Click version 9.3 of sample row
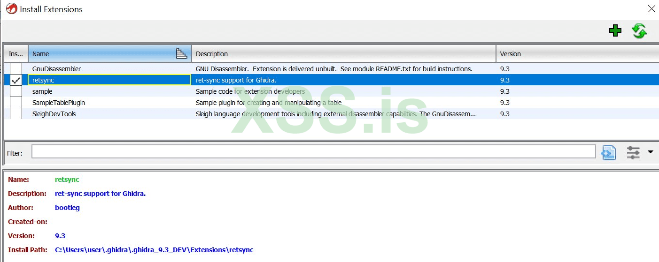This screenshot has width=659, height=262. 505,91
